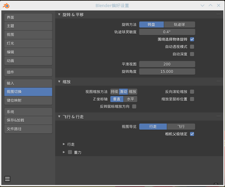Open the 动画 preferences tab

pos(28,61)
